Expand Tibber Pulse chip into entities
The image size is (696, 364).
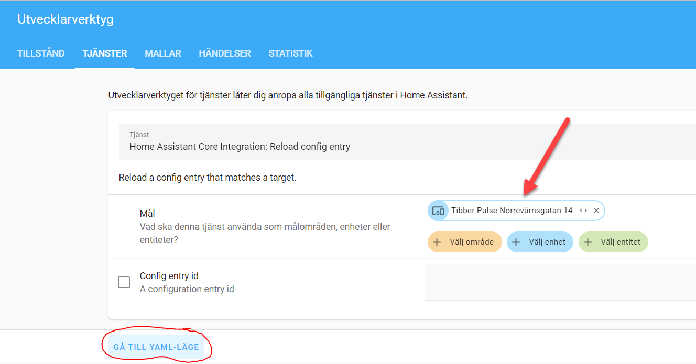(x=583, y=211)
